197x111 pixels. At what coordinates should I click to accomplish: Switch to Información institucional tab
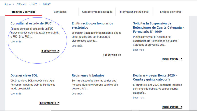134,12
